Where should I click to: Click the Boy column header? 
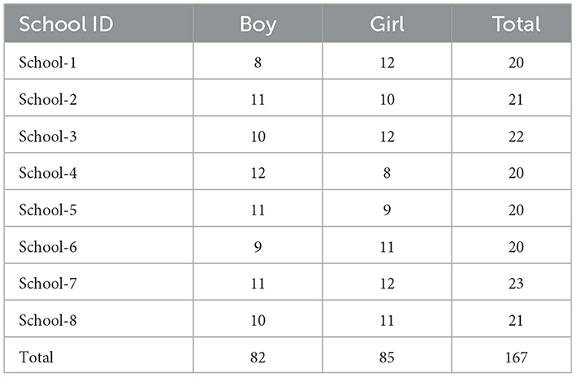(x=258, y=24)
